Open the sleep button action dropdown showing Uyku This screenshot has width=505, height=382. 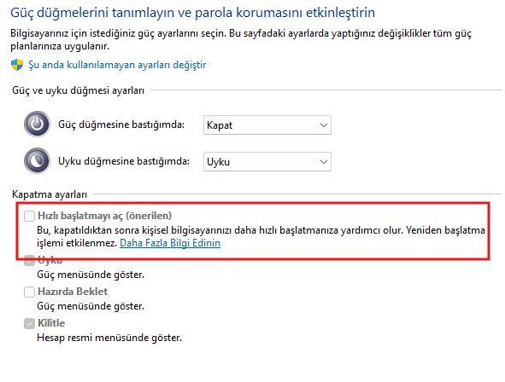267,162
